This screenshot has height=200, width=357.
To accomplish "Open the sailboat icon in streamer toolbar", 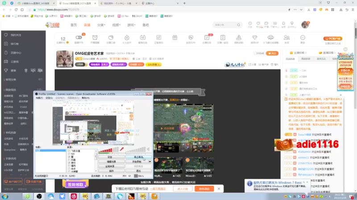I will 239,37.
